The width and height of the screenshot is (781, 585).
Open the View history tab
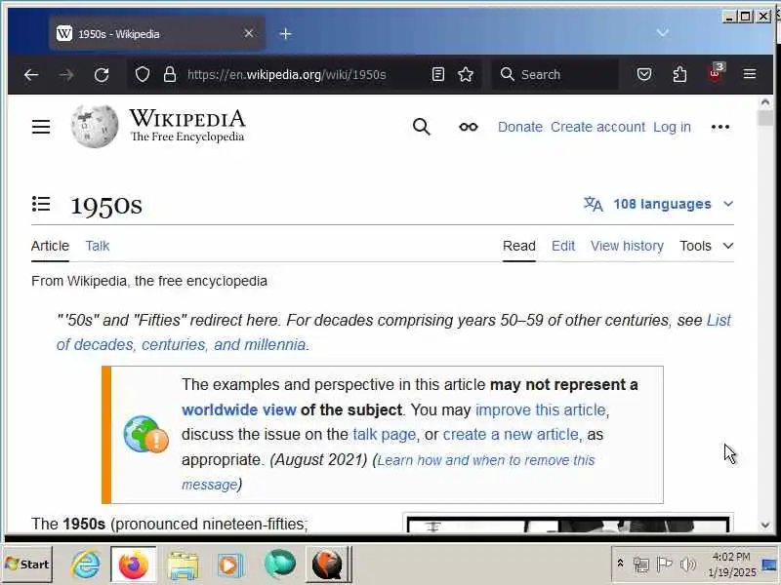coord(627,246)
